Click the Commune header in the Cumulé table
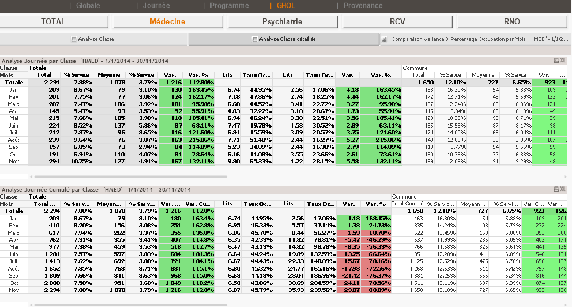Viewport: 572px width, 307px height. (x=404, y=196)
